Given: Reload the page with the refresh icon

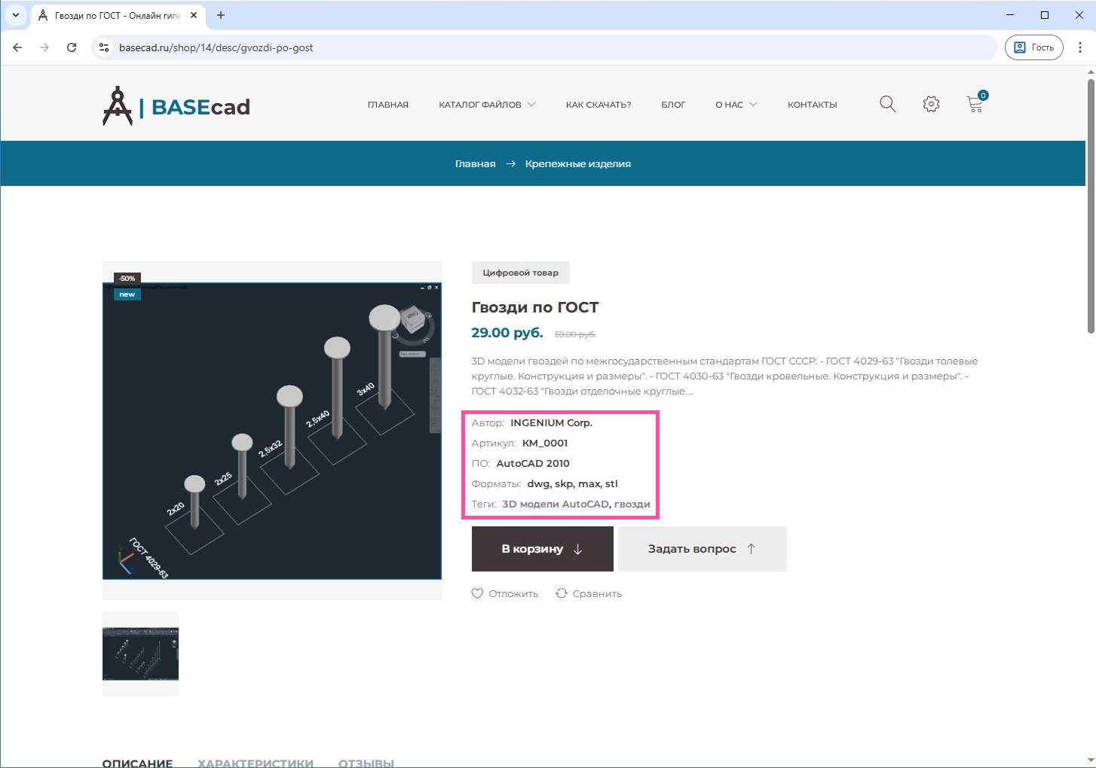Looking at the screenshot, I should click(72, 47).
